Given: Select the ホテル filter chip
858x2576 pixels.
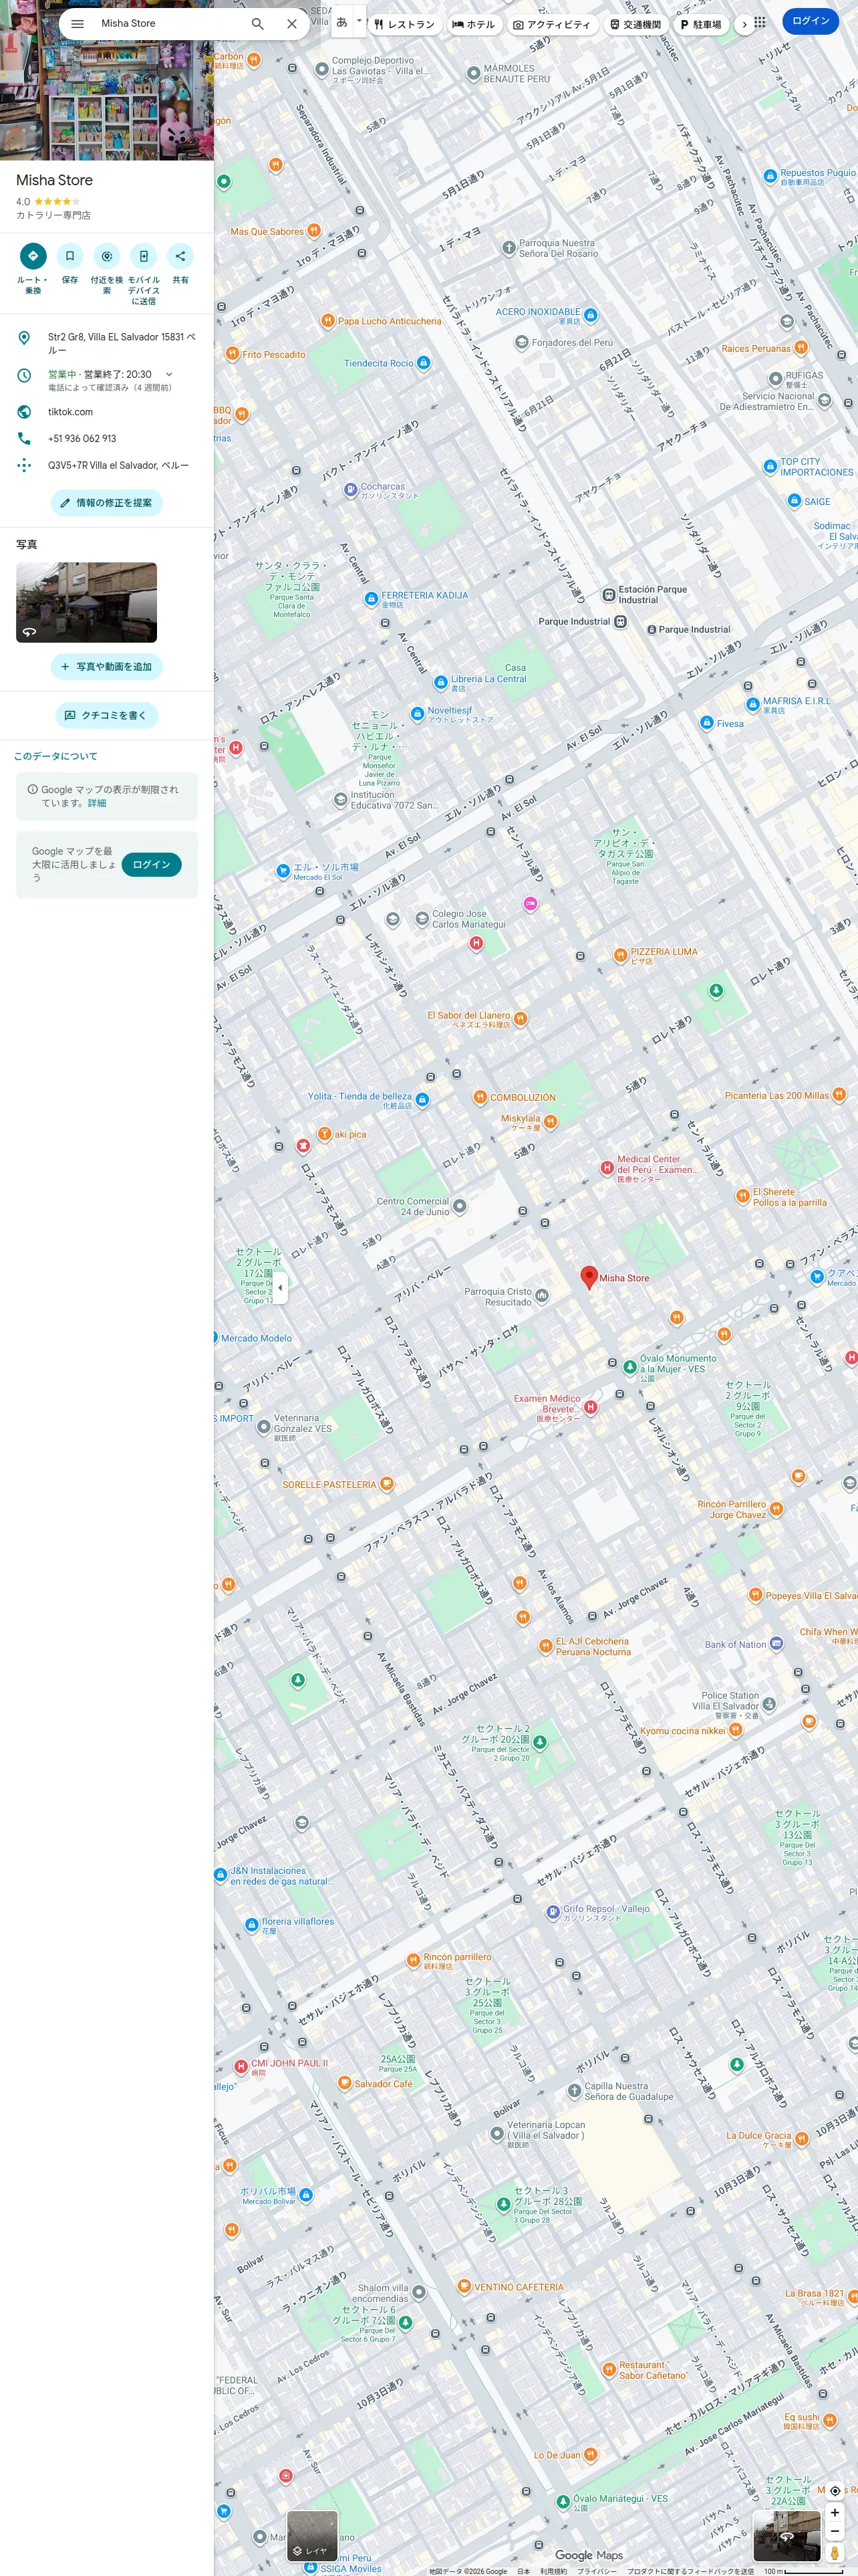Looking at the screenshot, I should [x=474, y=24].
